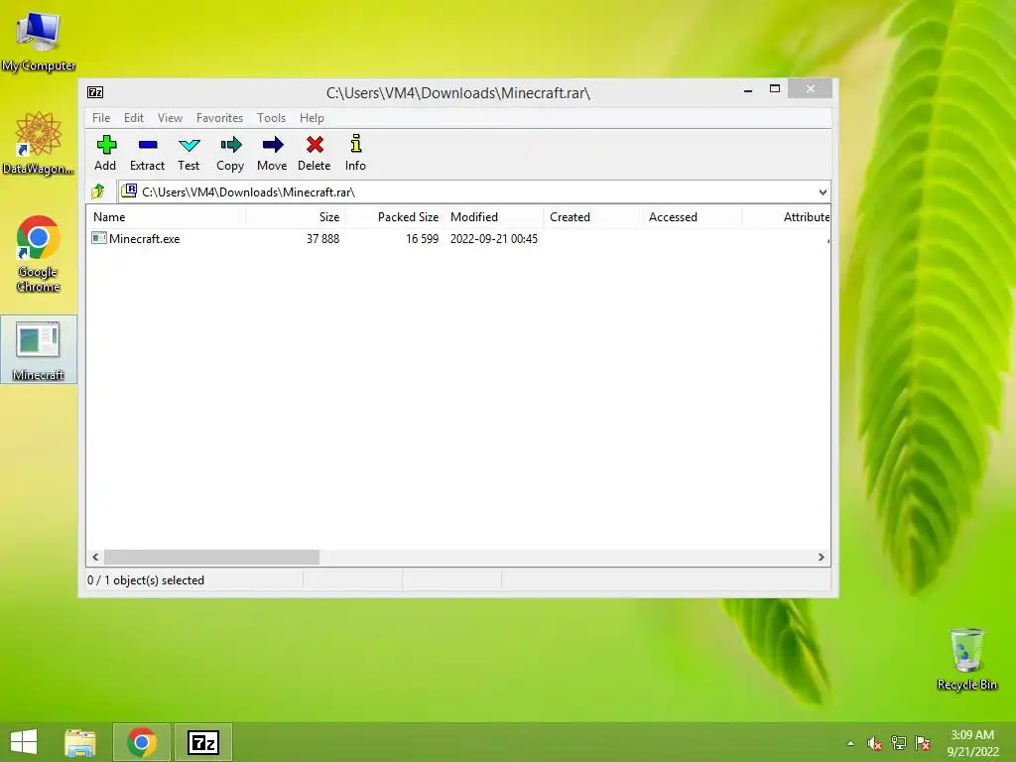
Task: Select the My Computer desktop icon
Action: (x=39, y=40)
